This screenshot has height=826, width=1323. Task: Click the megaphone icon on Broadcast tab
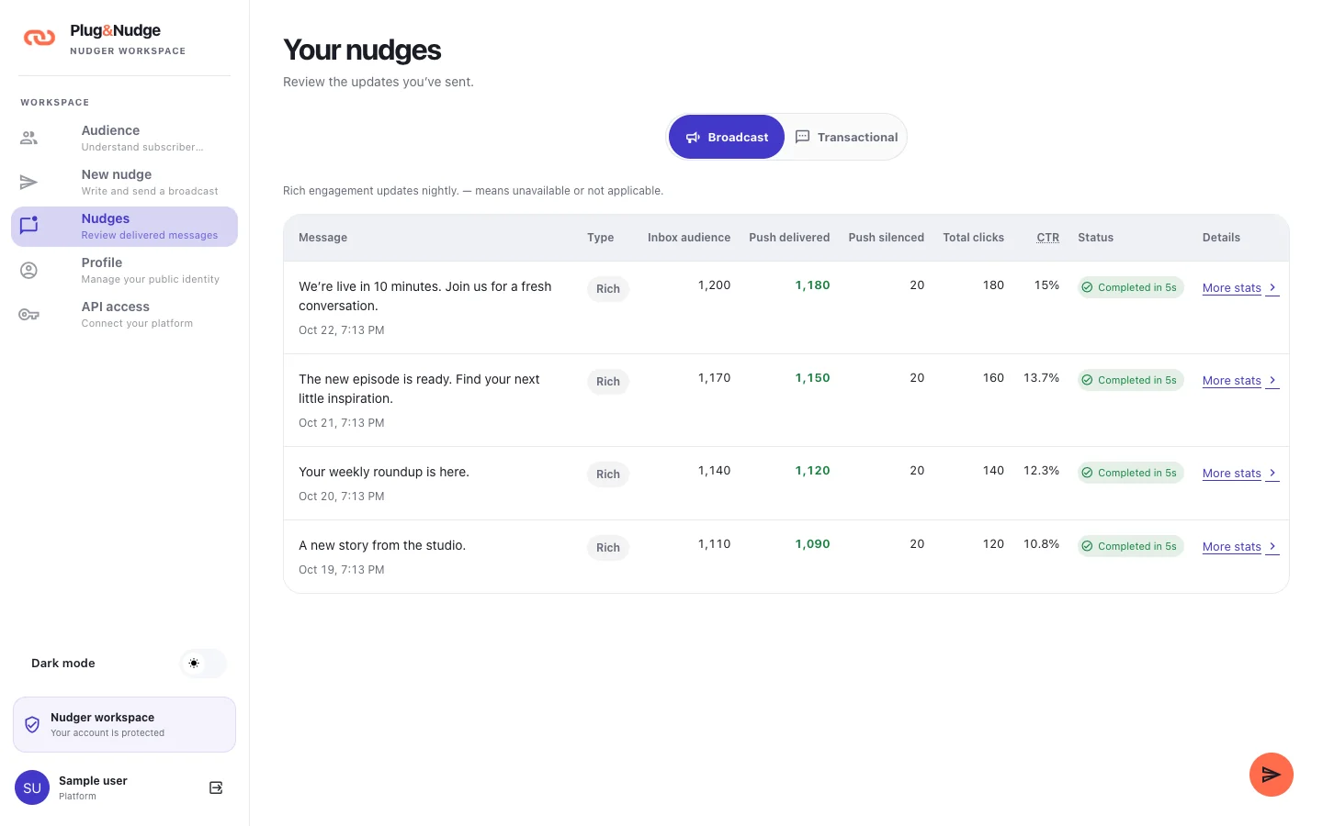pyautogui.click(x=694, y=137)
